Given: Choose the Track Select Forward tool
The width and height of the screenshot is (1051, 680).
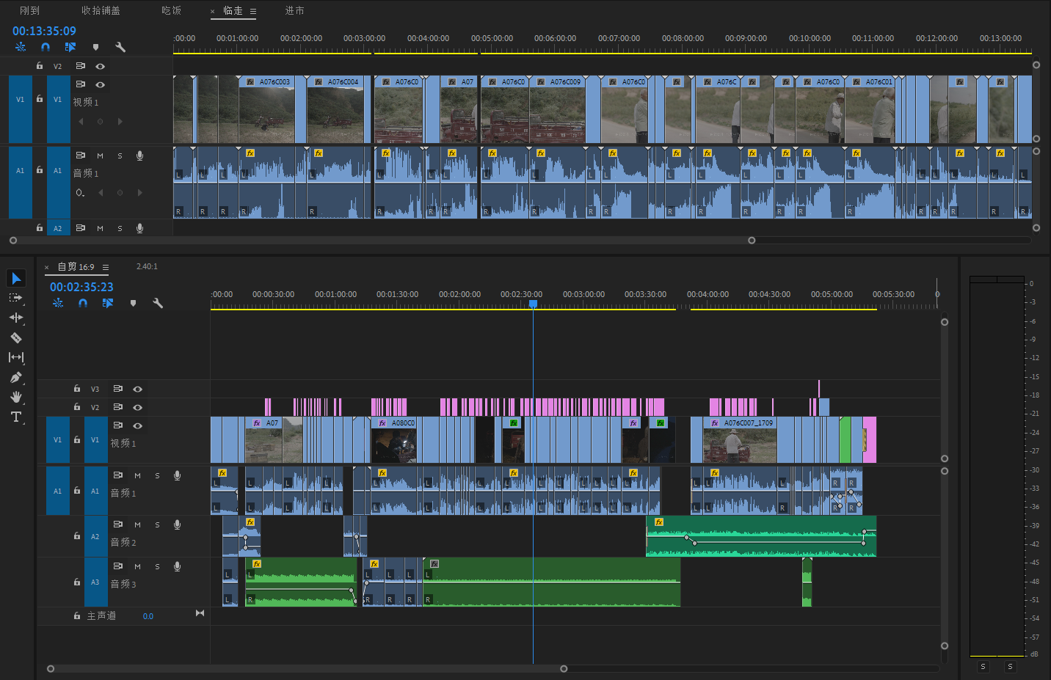Looking at the screenshot, I should (16, 298).
